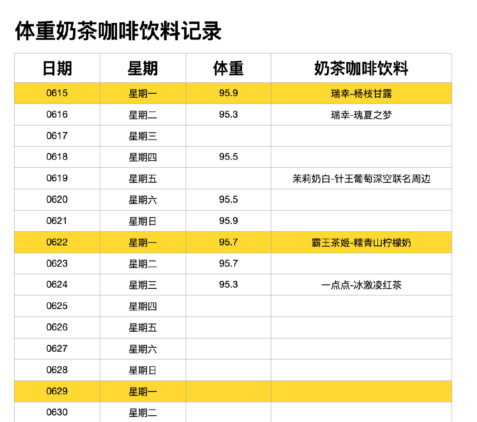Click date cell 0617
The height and width of the screenshot is (422, 477).
[57, 136]
